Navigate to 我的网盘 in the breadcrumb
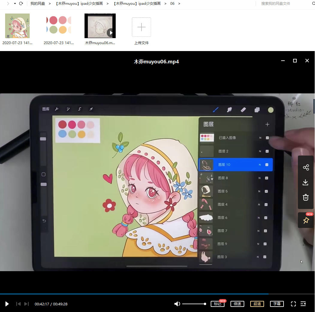Image resolution: width=315 pixels, height=312 pixels. [38, 4]
